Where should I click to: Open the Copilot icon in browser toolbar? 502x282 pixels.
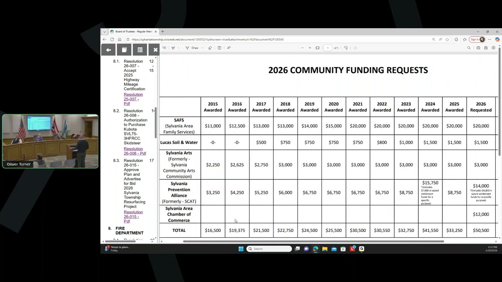point(497,40)
